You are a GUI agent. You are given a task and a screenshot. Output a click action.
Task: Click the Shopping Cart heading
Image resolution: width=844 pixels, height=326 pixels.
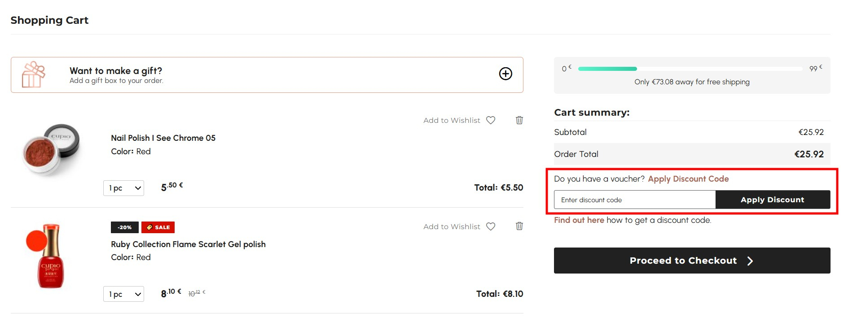point(49,20)
